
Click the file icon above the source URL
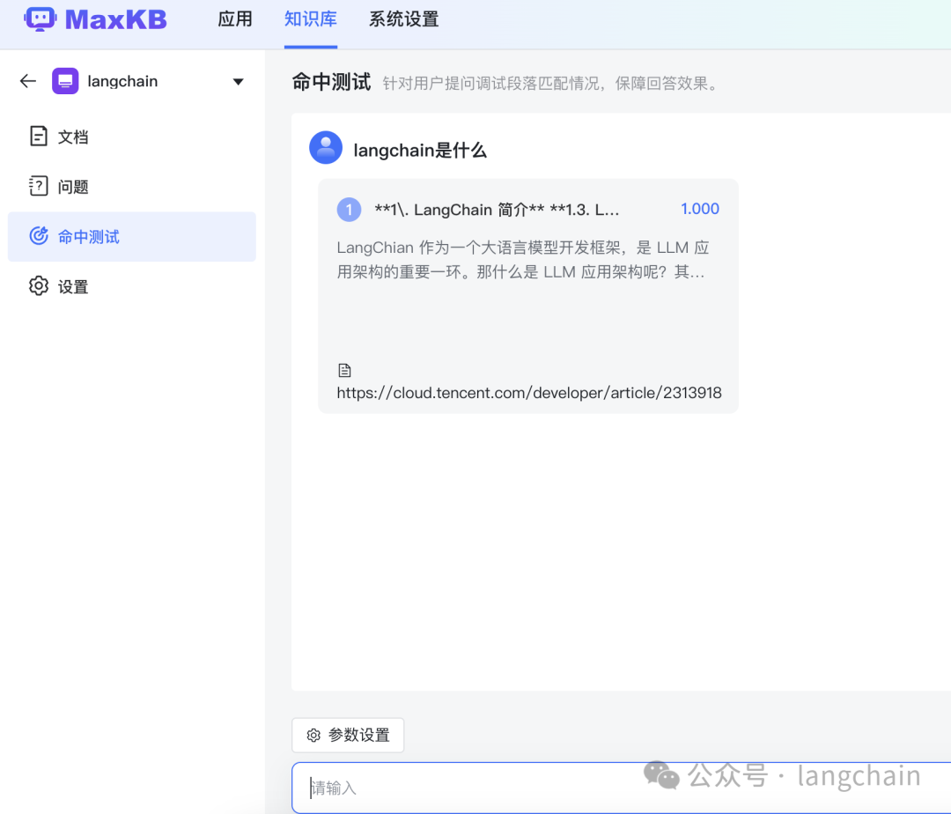pyautogui.click(x=344, y=370)
